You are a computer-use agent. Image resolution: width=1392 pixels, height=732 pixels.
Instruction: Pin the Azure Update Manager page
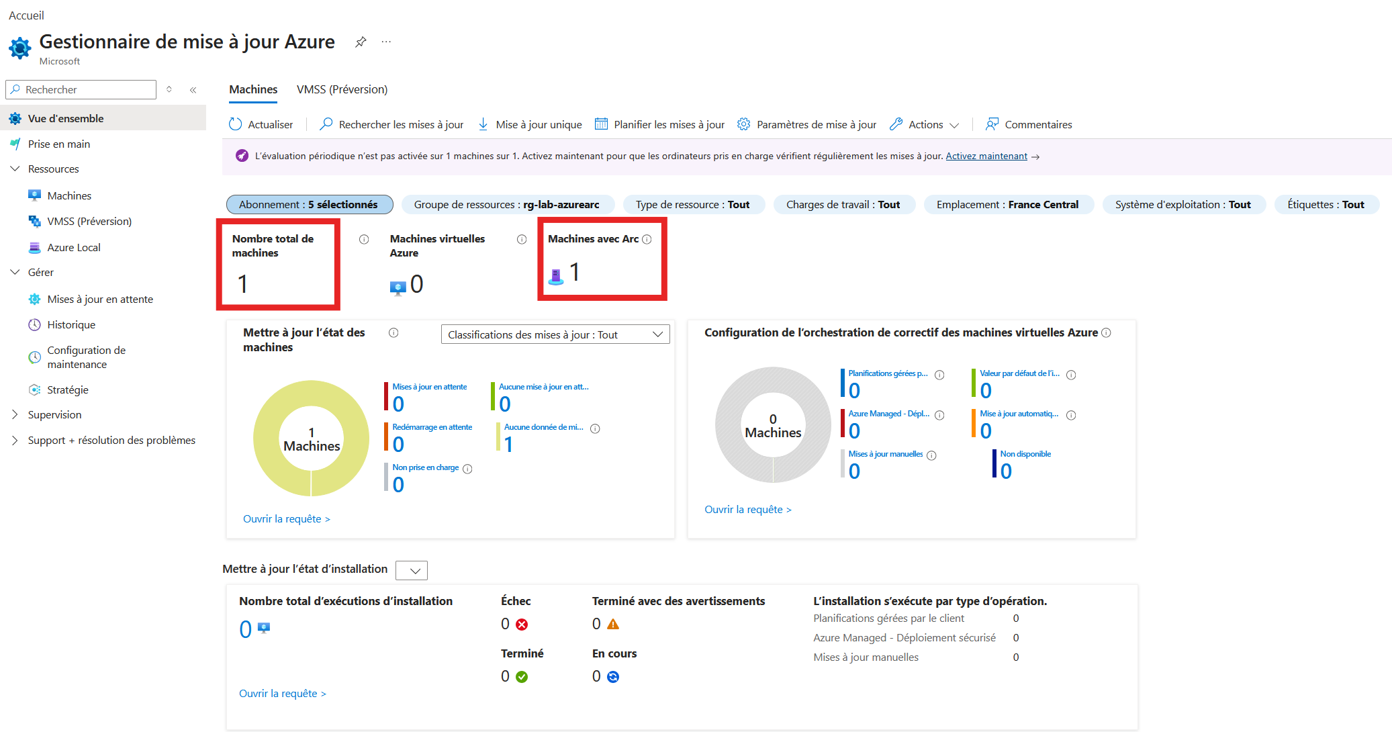coord(361,42)
